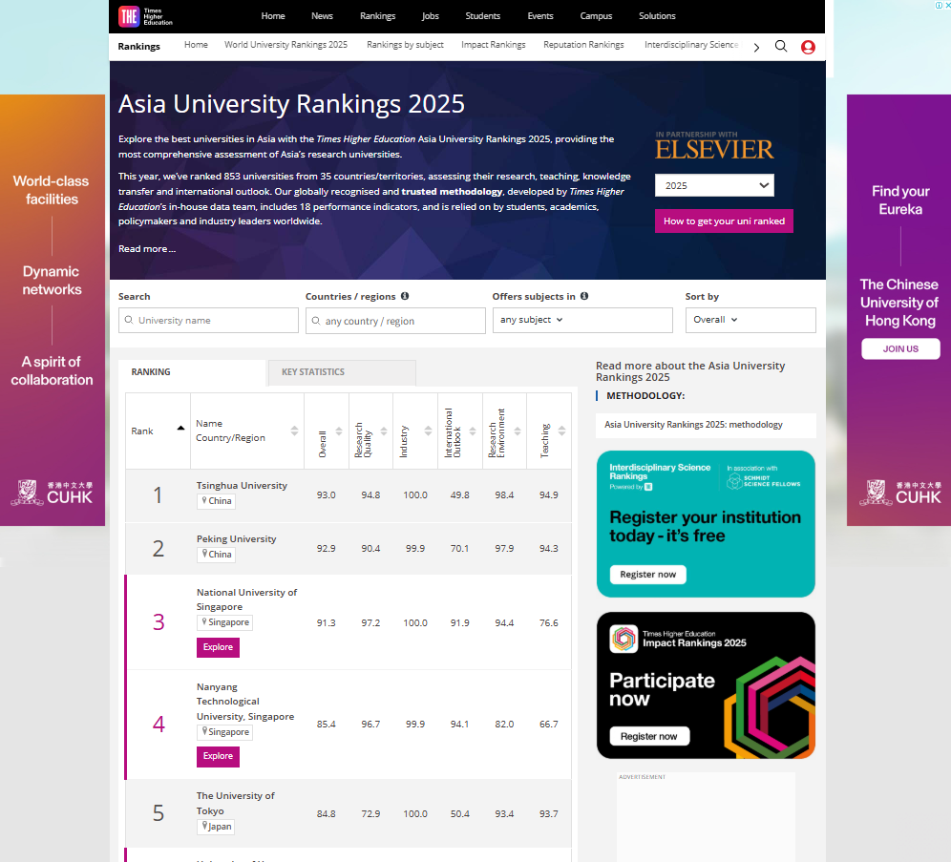Click JOIN US on CUHK ad
Image resolution: width=951 pixels, height=862 pixels.
(x=900, y=349)
